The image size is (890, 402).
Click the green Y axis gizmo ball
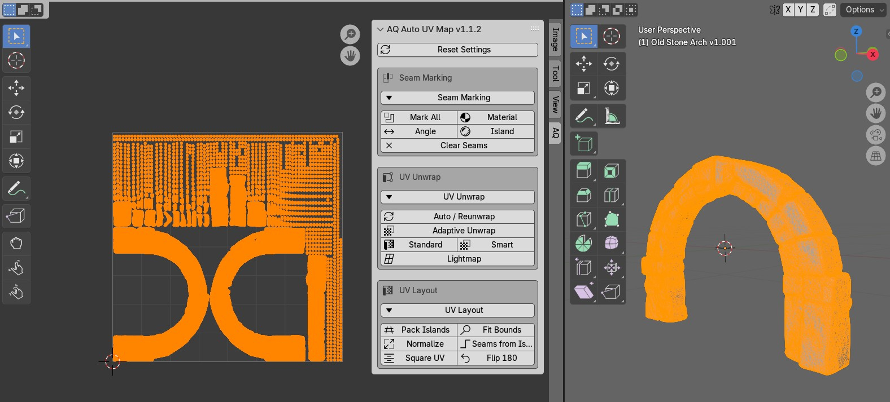[841, 55]
